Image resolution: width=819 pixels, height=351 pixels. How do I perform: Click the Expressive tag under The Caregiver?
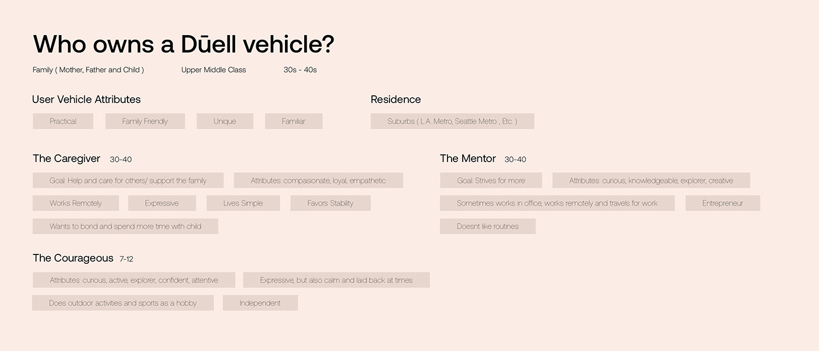click(x=161, y=203)
